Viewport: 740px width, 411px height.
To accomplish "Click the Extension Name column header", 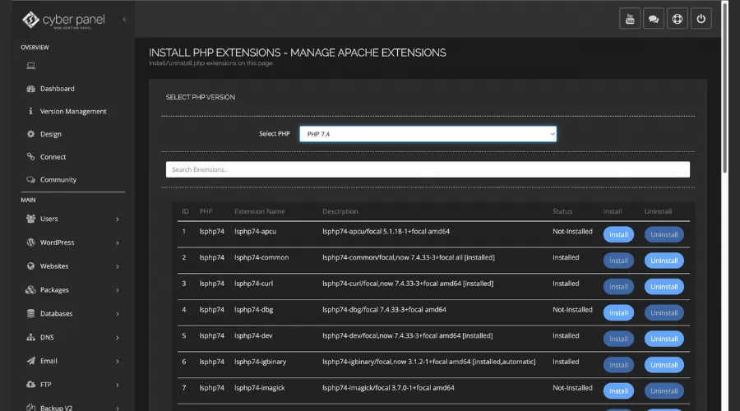I will click(260, 211).
